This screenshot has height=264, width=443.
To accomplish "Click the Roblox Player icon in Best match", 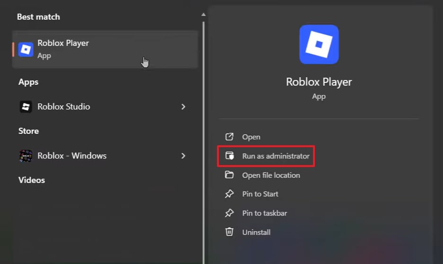I will tap(26, 50).
